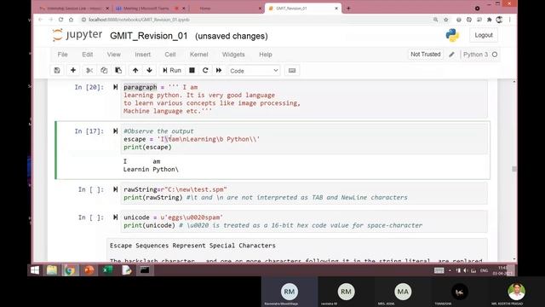Run cell In [20] with its run icon
Viewport: 545px width, 307px height.
115,87
